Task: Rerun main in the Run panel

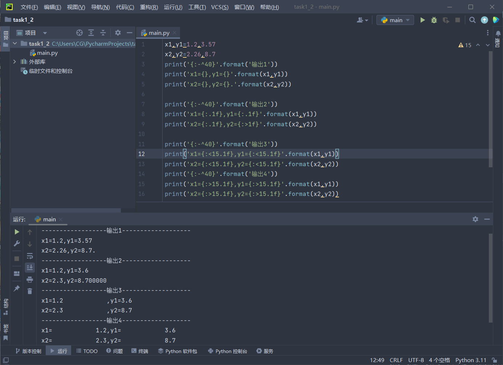Action: click(17, 232)
